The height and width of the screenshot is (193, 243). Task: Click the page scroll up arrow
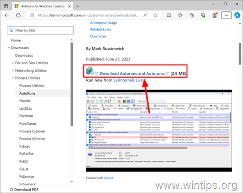coord(240,24)
